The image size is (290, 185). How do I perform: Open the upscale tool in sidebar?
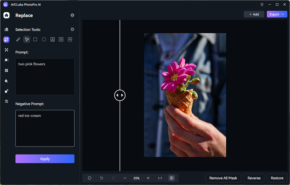[7, 91]
